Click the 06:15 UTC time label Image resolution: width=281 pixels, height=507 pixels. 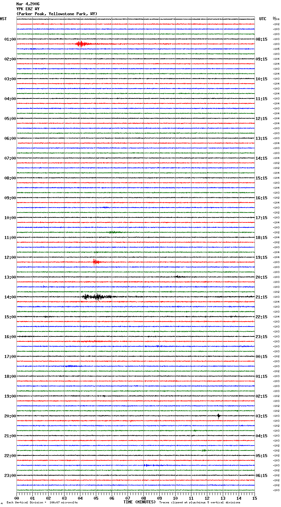tap(261, 476)
